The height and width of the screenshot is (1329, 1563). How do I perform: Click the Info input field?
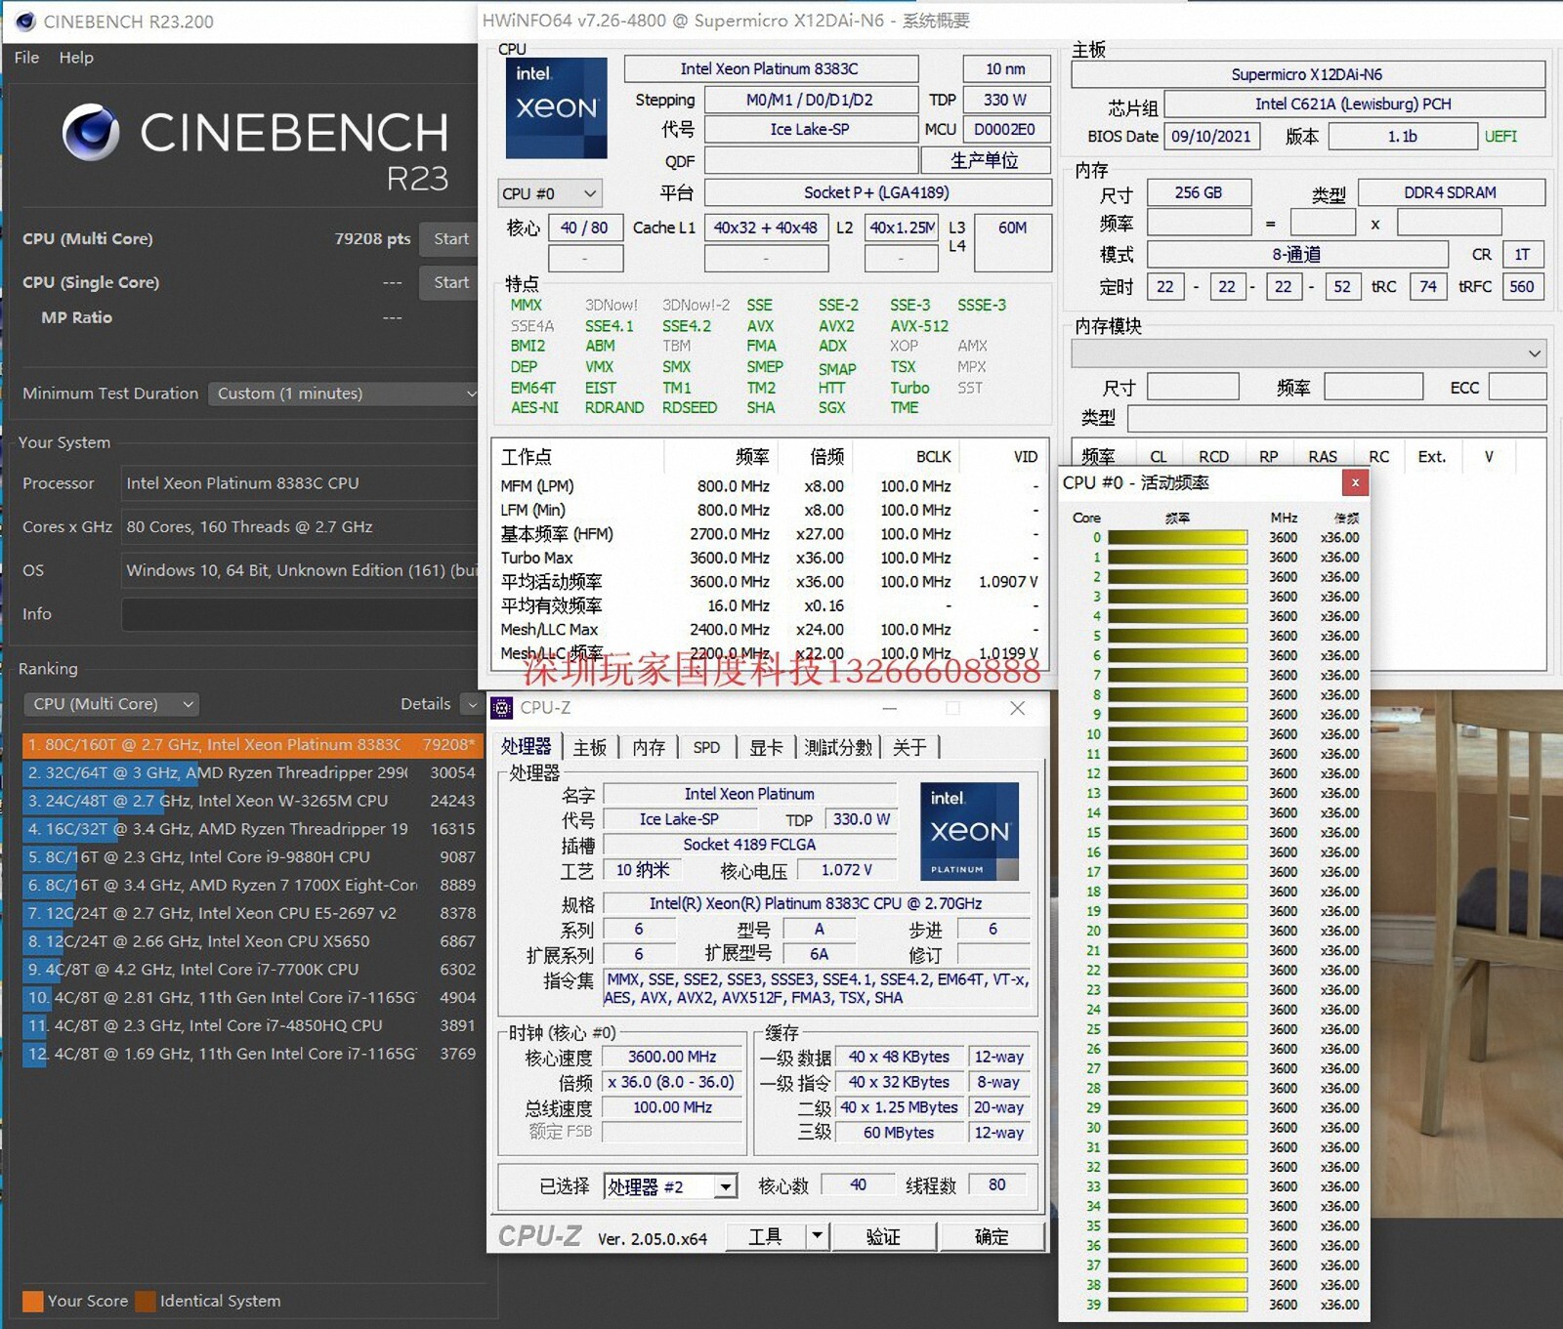point(299,614)
